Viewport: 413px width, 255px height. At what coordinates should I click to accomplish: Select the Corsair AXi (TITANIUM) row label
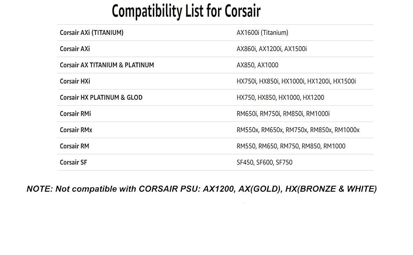click(92, 33)
